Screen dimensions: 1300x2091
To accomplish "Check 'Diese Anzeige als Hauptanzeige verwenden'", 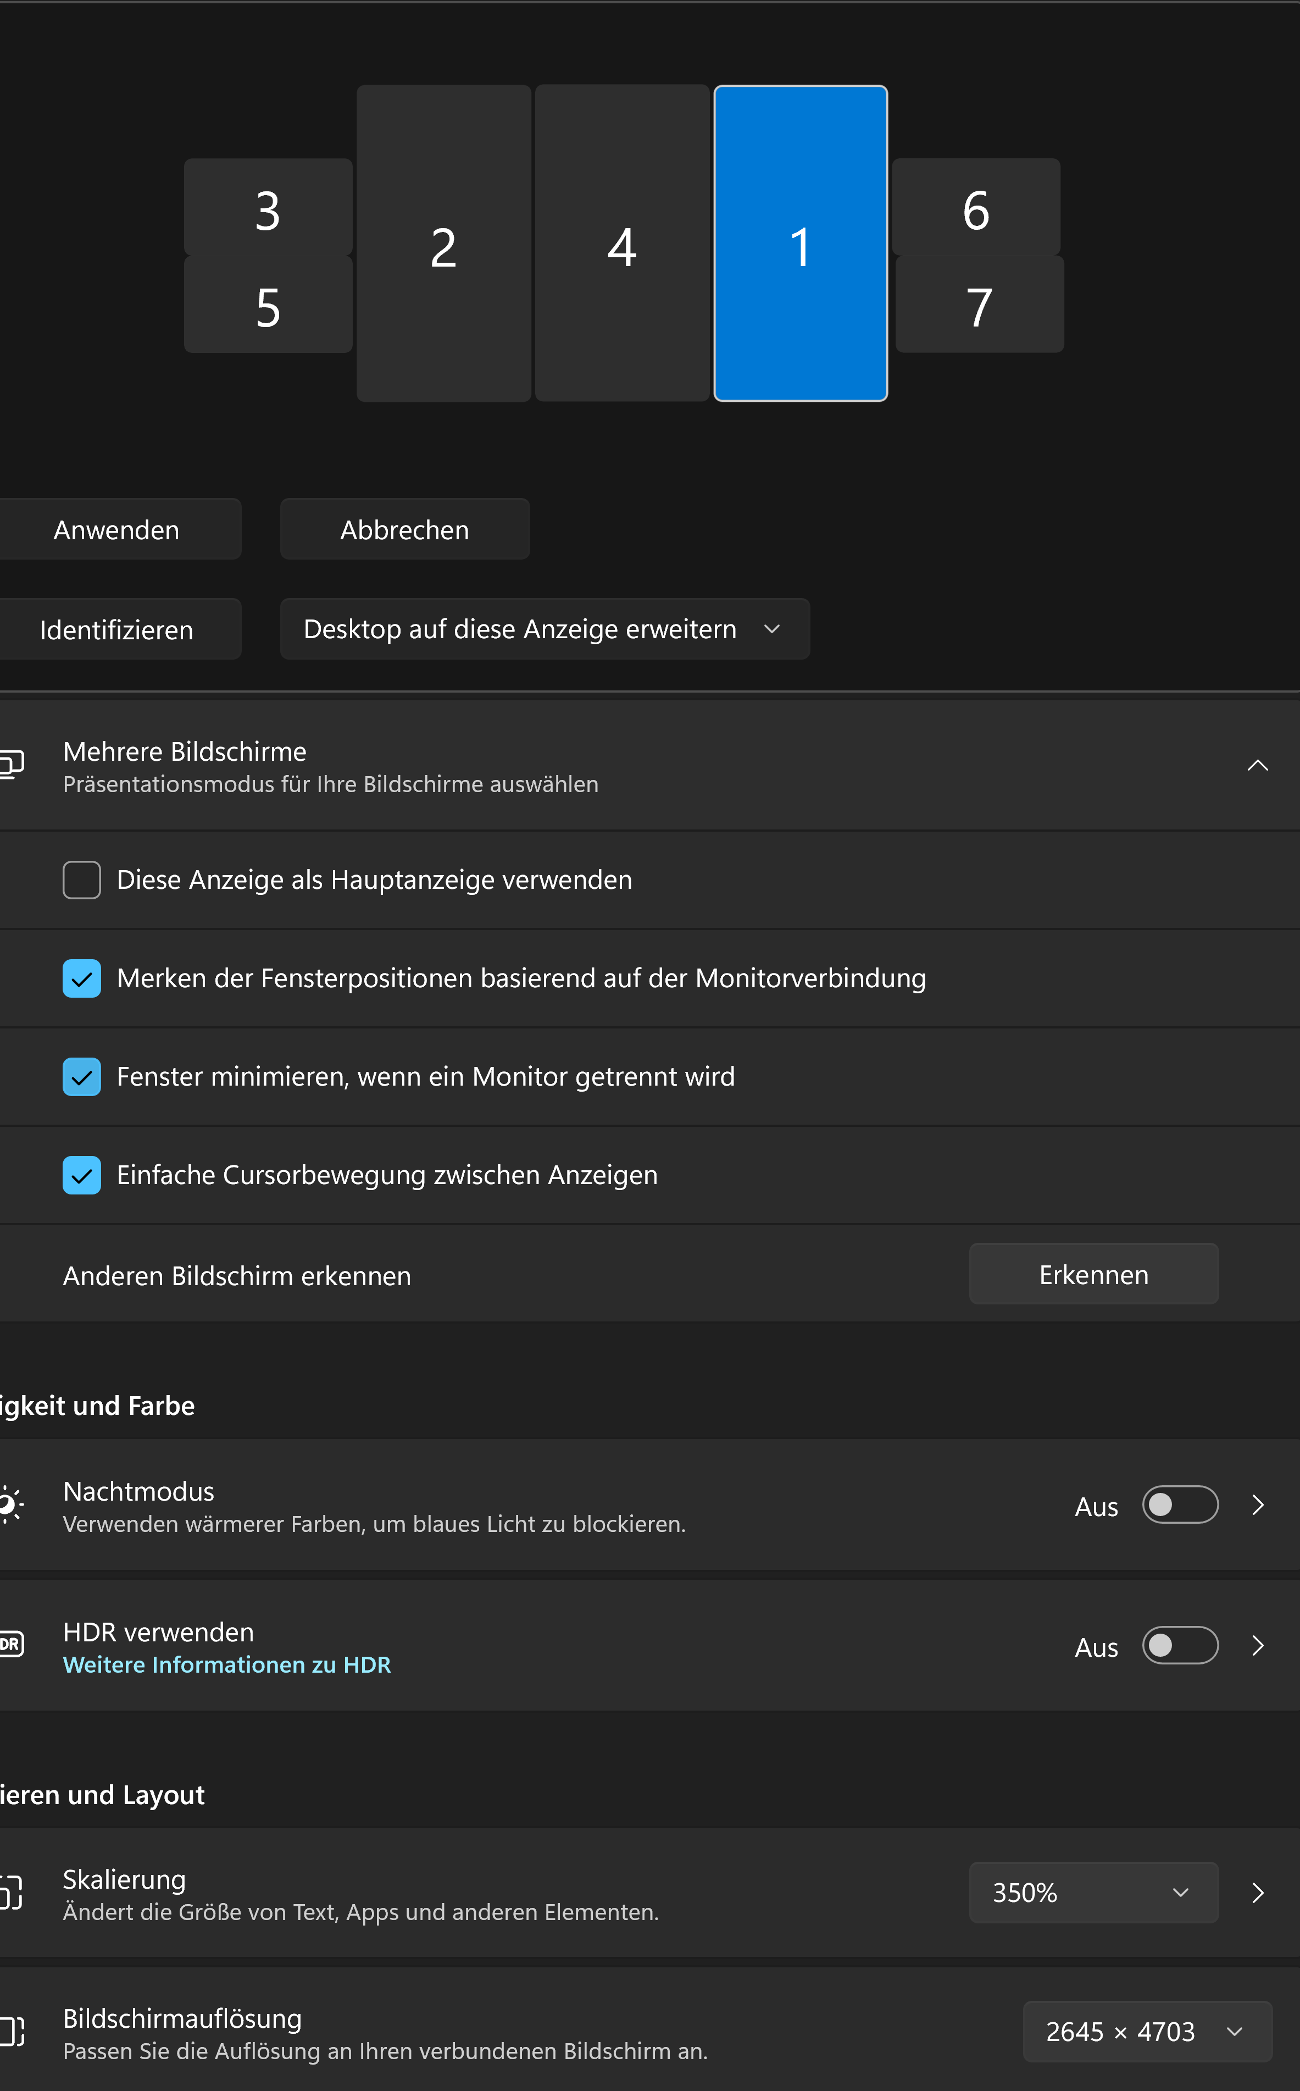I will click(x=82, y=880).
